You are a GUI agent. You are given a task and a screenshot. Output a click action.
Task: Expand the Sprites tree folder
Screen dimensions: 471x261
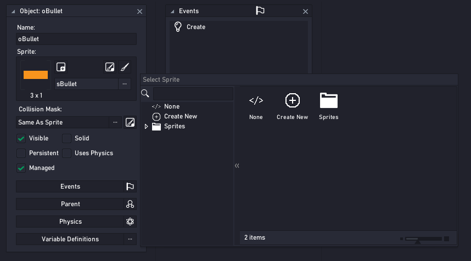pos(147,127)
